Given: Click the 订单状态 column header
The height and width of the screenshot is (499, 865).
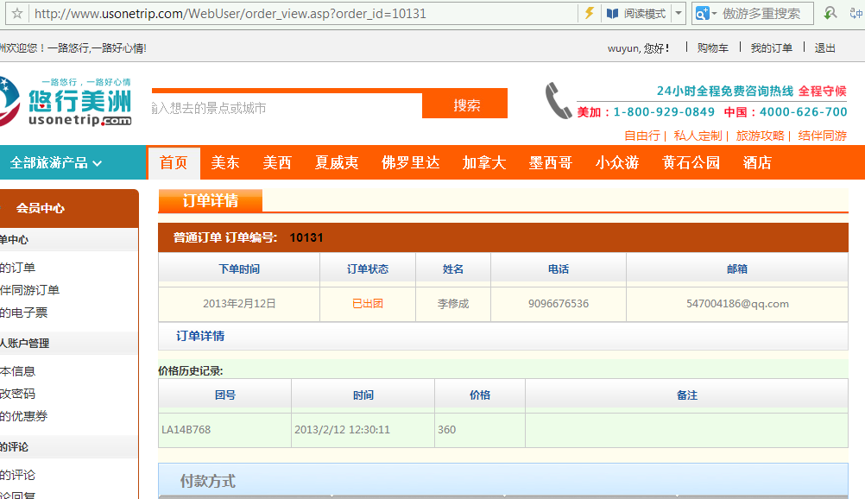Looking at the screenshot, I should (x=368, y=268).
